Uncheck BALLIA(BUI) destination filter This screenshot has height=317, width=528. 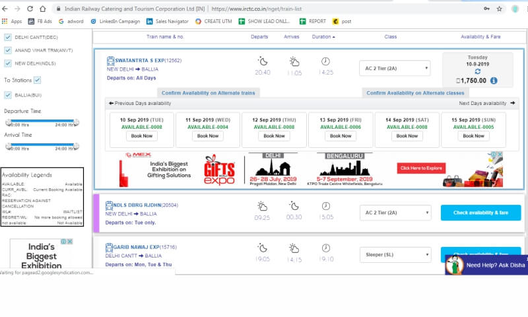(8, 95)
